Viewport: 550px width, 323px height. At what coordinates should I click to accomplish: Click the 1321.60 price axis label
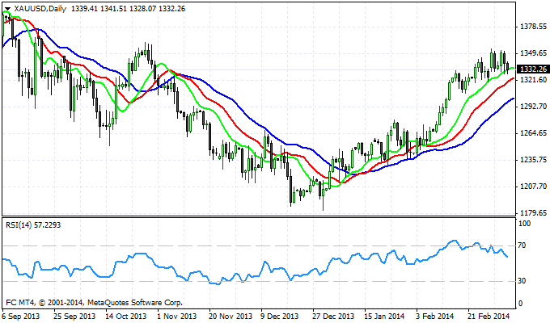[x=533, y=80]
